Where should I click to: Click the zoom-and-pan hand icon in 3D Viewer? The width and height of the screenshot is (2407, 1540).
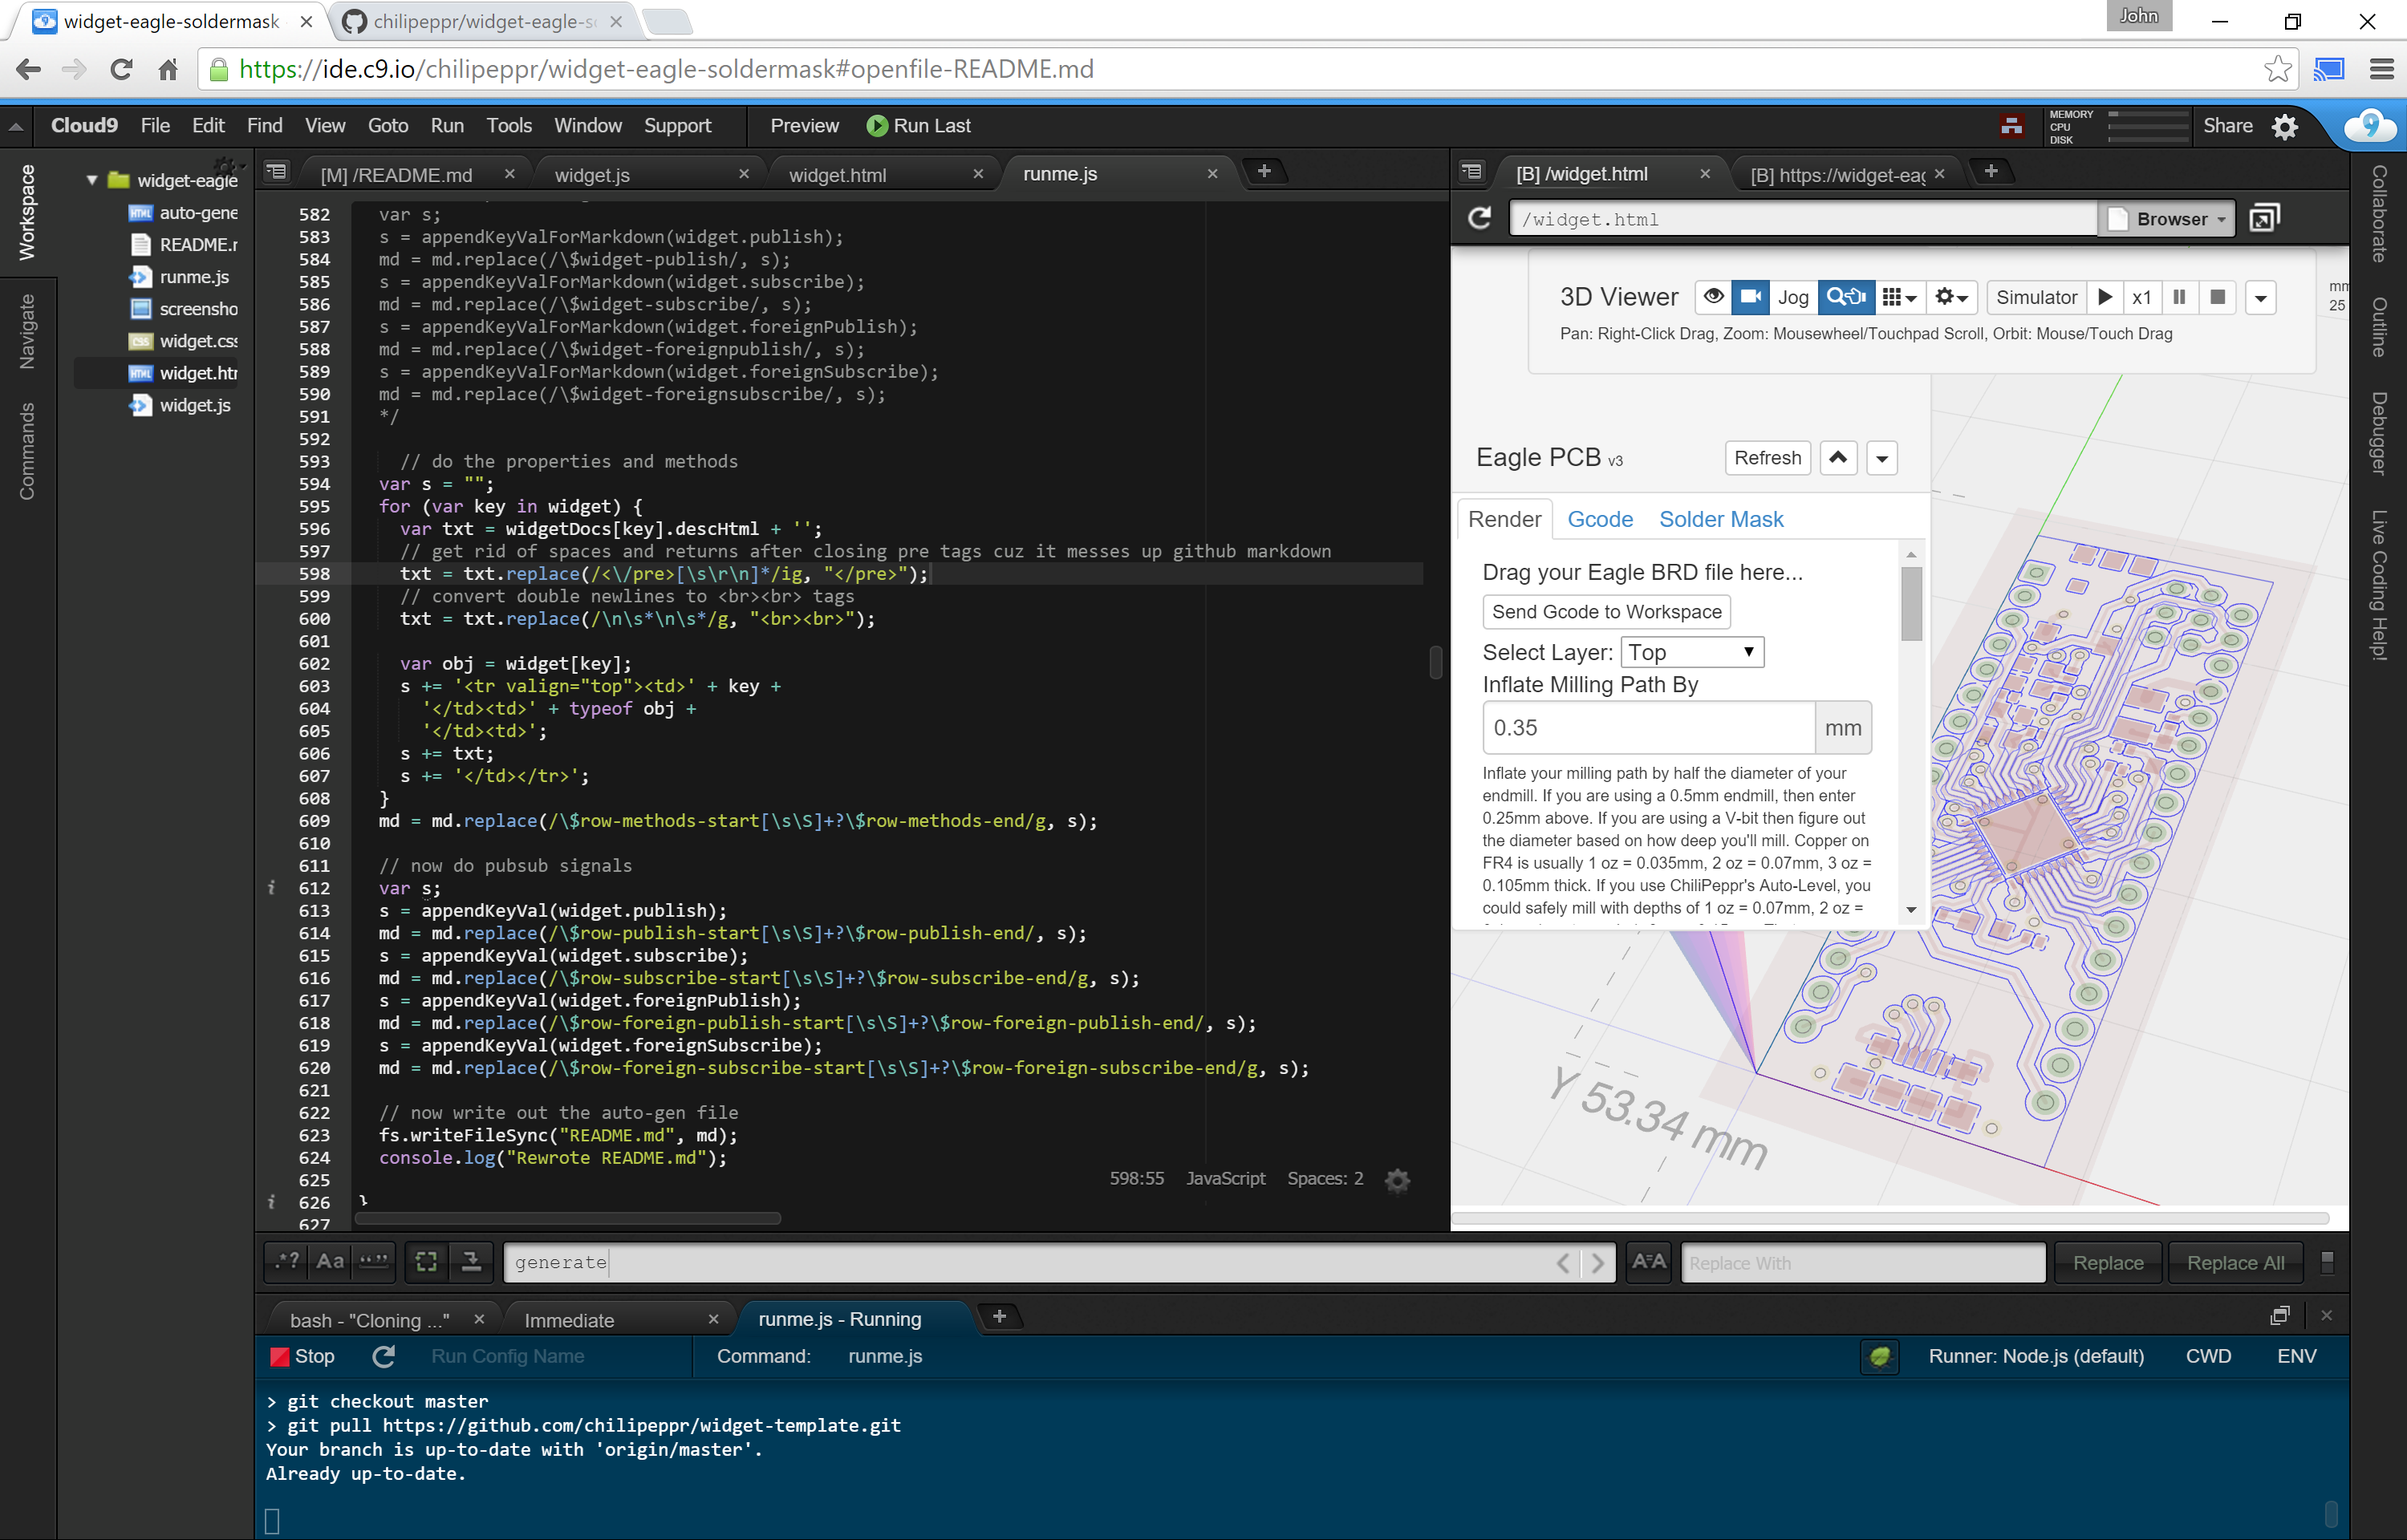(x=1846, y=297)
